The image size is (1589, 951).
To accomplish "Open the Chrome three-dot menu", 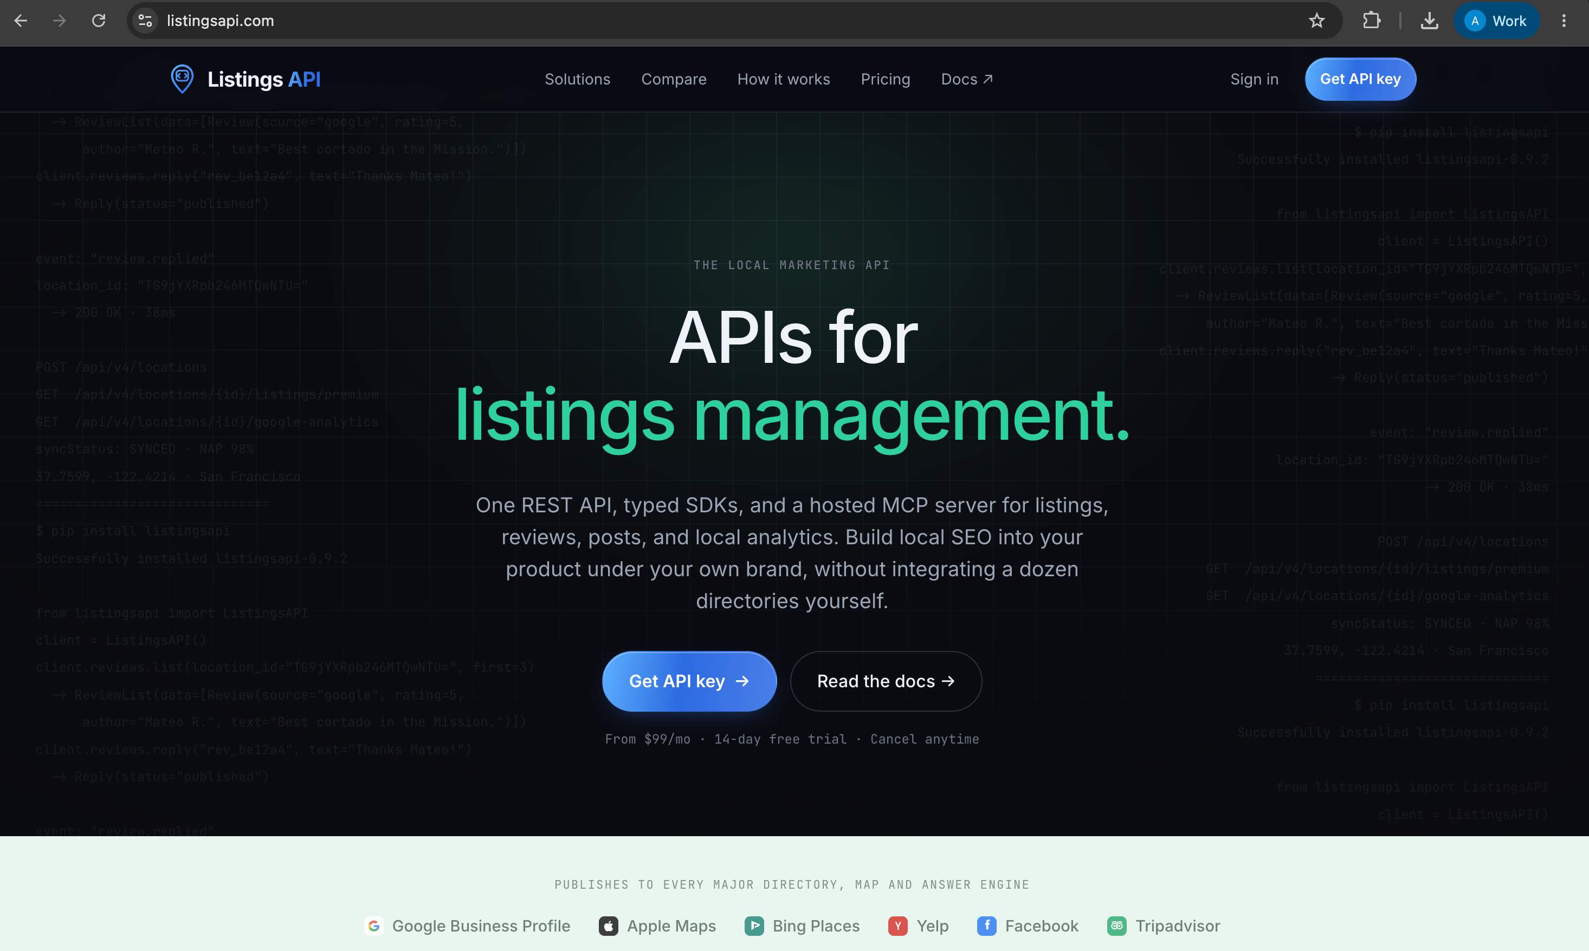I will pos(1564,21).
